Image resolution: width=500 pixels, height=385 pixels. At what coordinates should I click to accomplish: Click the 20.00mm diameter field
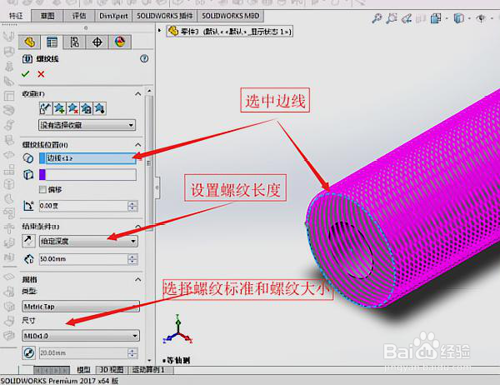[x=83, y=352]
